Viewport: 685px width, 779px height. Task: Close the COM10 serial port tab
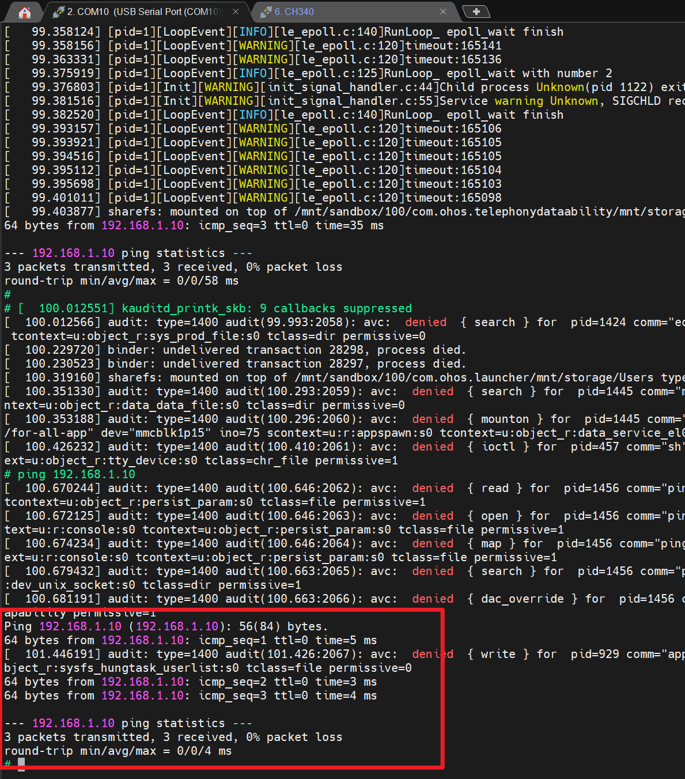coord(236,12)
